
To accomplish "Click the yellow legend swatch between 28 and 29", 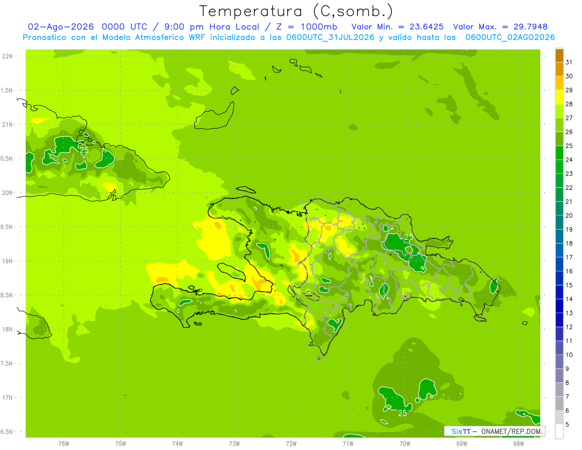I will pos(559,97).
